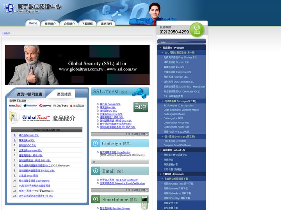281x210 pixels.
Task: Open Enterprice Email Certification link
Action: pos(122,183)
